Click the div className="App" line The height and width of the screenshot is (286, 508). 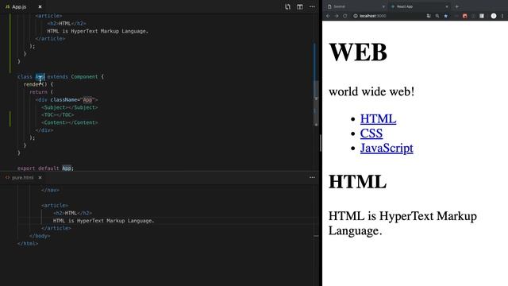[67, 100]
